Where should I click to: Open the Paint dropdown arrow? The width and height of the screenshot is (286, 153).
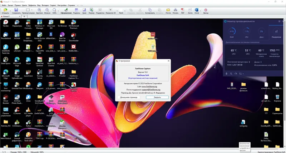125,10
